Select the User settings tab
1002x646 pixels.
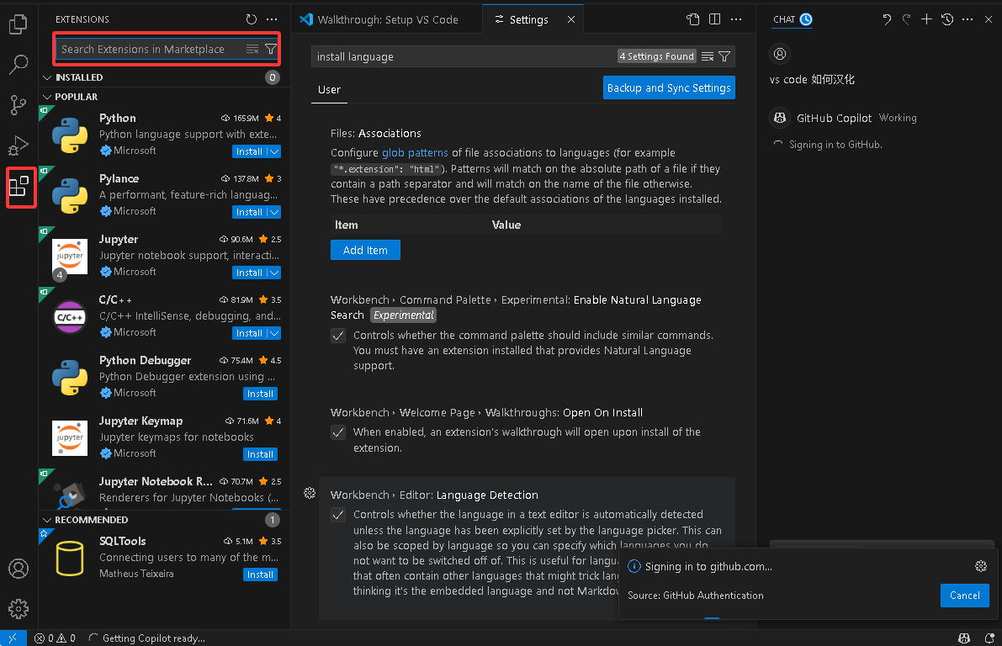point(329,89)
